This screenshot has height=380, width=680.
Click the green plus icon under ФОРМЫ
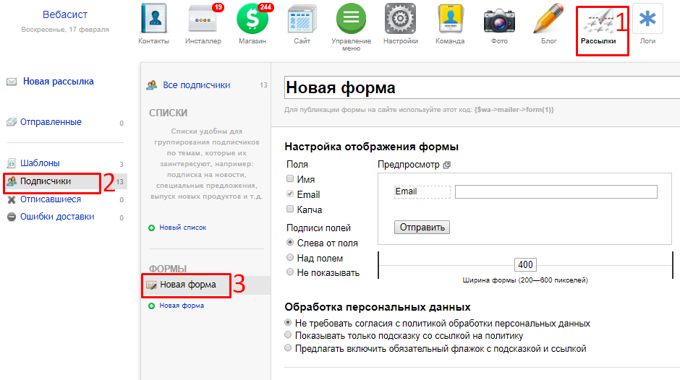(x=151, y=306)
